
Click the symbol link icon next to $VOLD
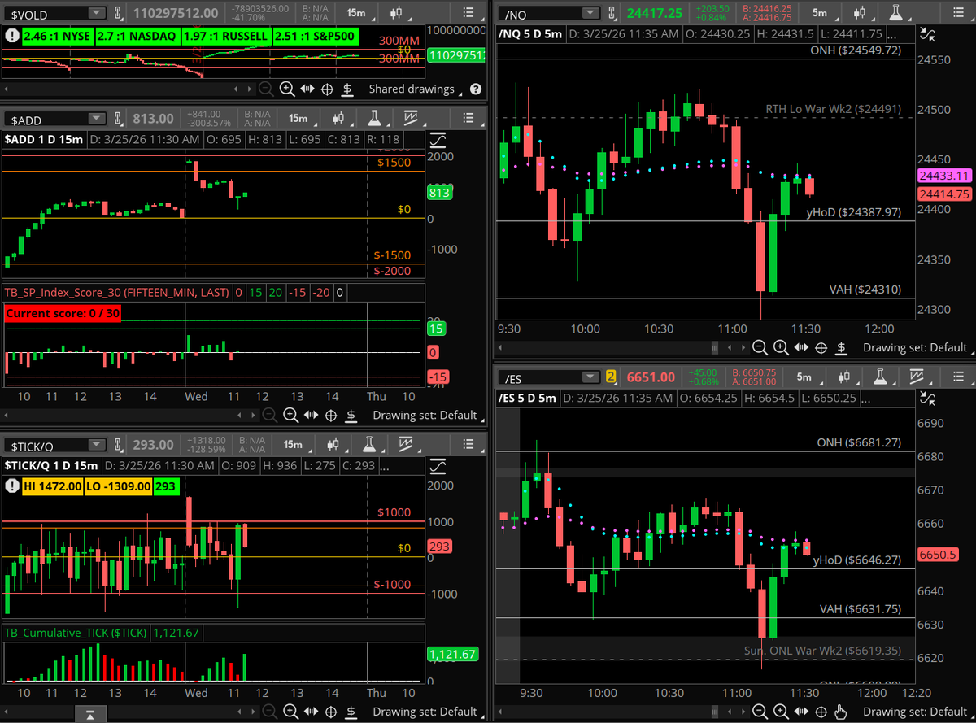[x=118, y=13]
